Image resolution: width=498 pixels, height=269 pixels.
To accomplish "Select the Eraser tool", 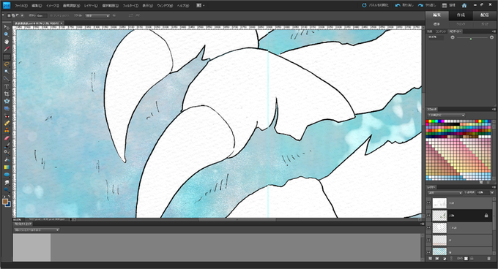I will 7,138.
